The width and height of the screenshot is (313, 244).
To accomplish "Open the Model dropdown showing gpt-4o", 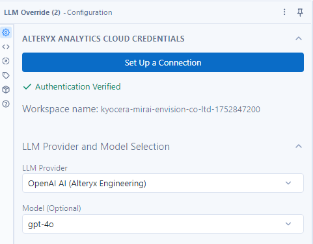I will coord(163,224).
